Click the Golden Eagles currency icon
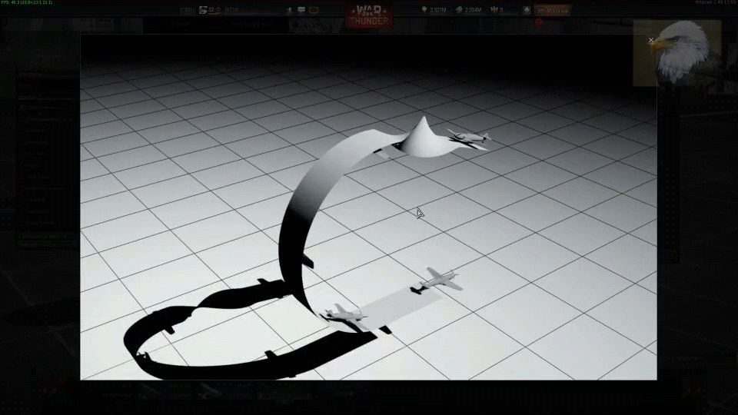Image resolution: width=738 pixels, height=415 pixels. click(494, 10)
